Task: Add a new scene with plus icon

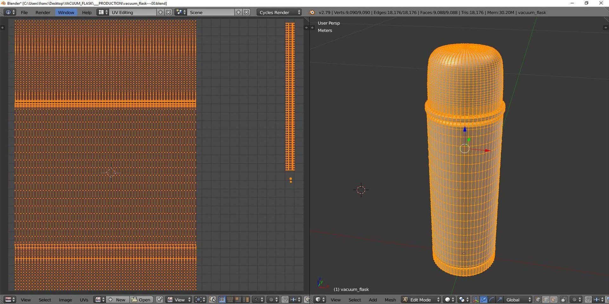Action: [239, 12]
